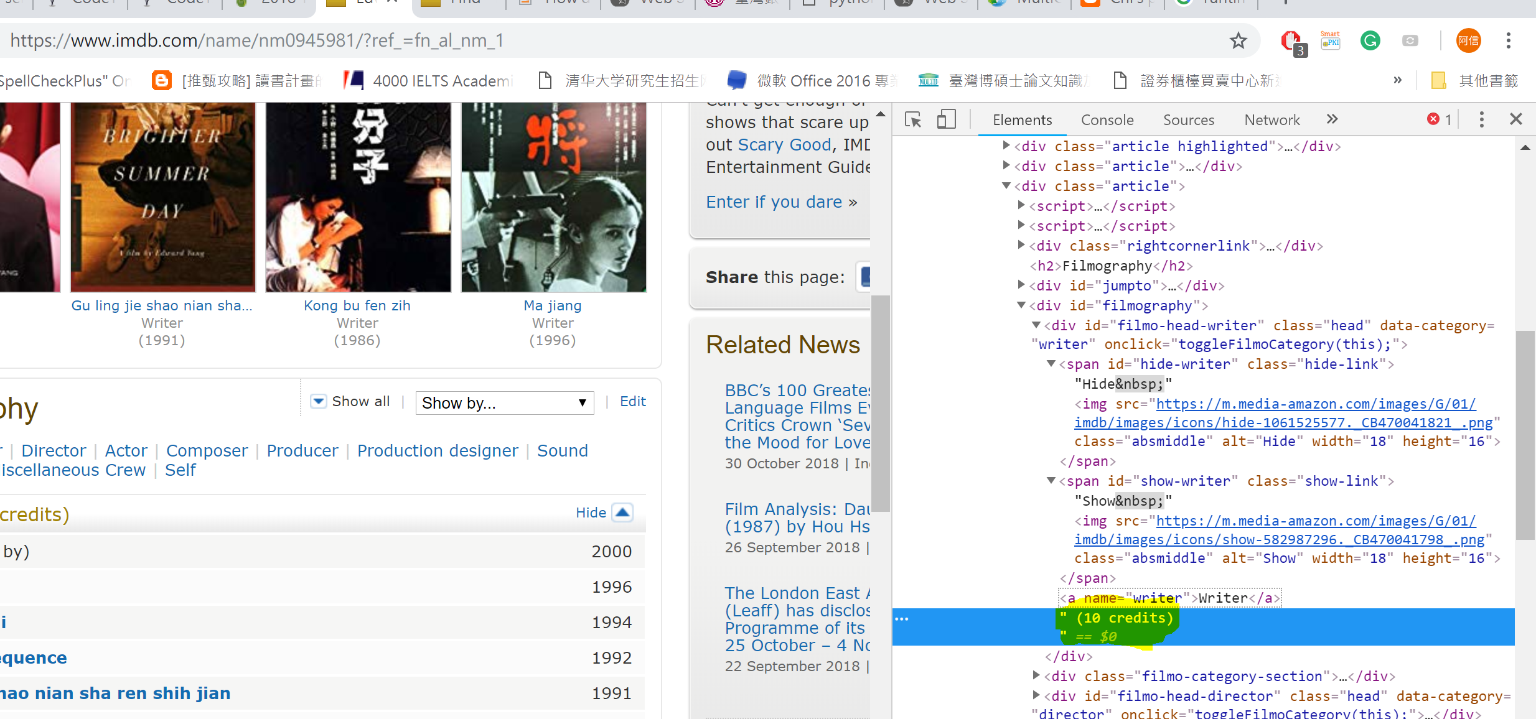Open the Kong bu fen zih title link

pyautogui.click(x=357, y=305)
